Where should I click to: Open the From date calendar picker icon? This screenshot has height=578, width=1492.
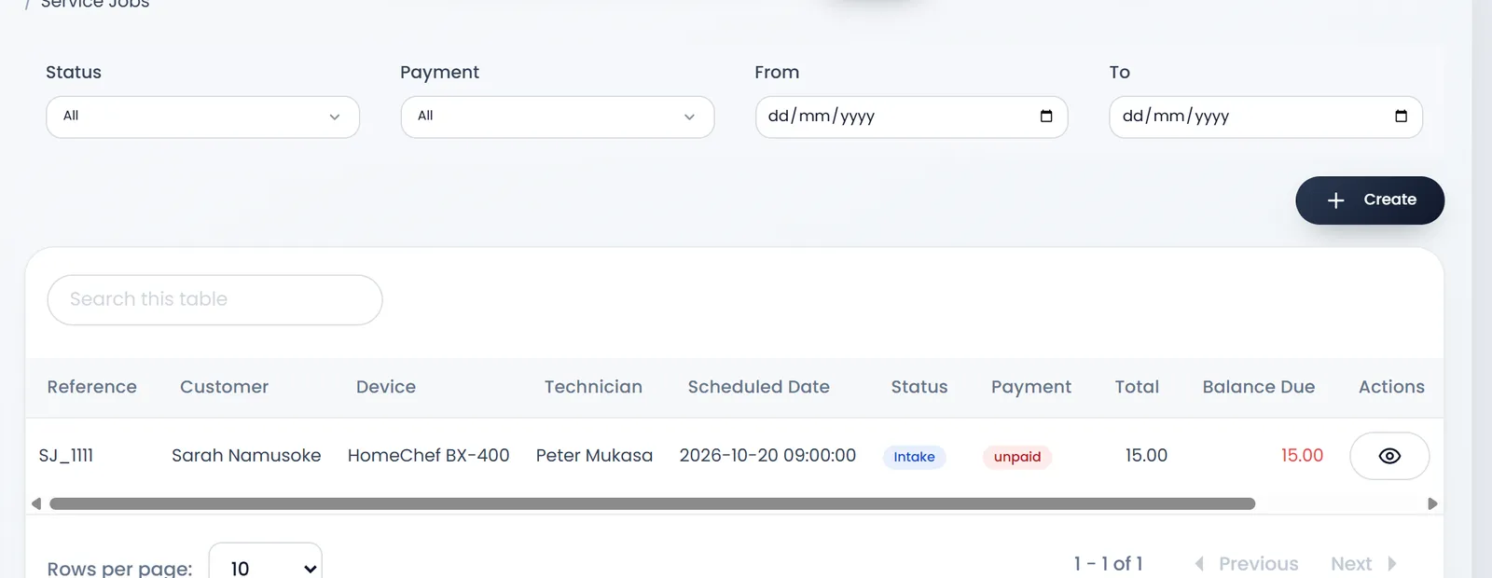(x=1046, y=117)
